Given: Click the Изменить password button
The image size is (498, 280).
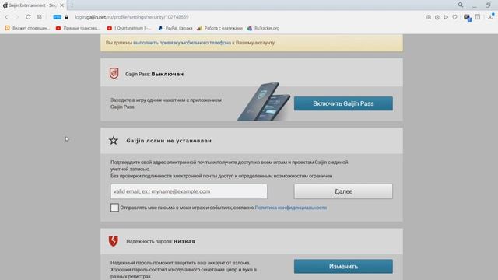Looking at the screenshot, I should pyautogui.click(x=343, y=266).
